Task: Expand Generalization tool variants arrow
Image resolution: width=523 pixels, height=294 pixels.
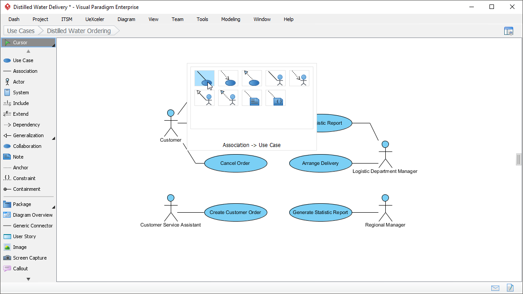Action: [53, 138]
